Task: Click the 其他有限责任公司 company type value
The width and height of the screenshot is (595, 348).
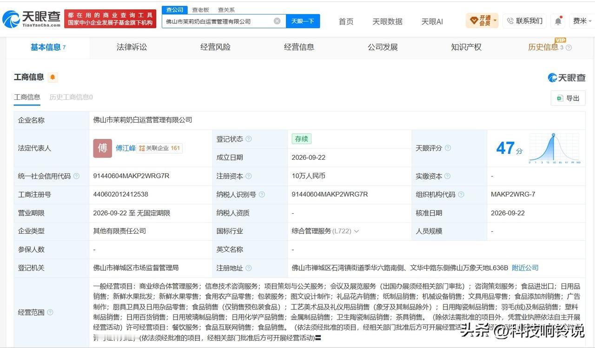Action: pos(119,231)
